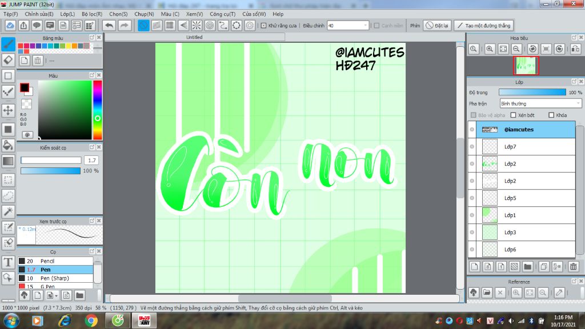Switch to the Untitled document tab

[x=194, y=37]
